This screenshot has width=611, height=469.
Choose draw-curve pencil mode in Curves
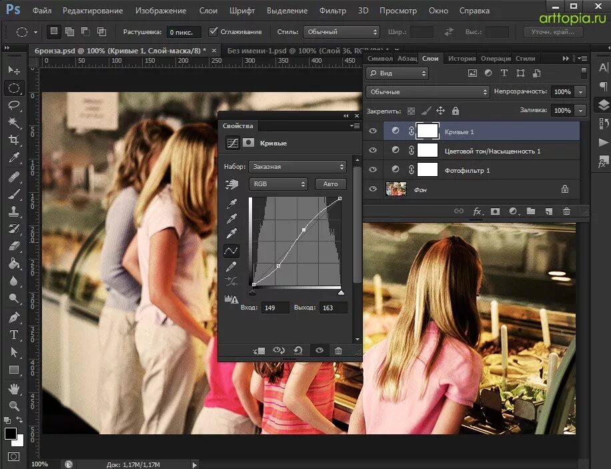click(231, 267)
